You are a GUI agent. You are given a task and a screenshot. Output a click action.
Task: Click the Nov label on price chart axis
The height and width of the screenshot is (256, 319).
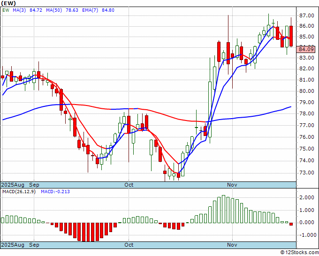(232, 185)
